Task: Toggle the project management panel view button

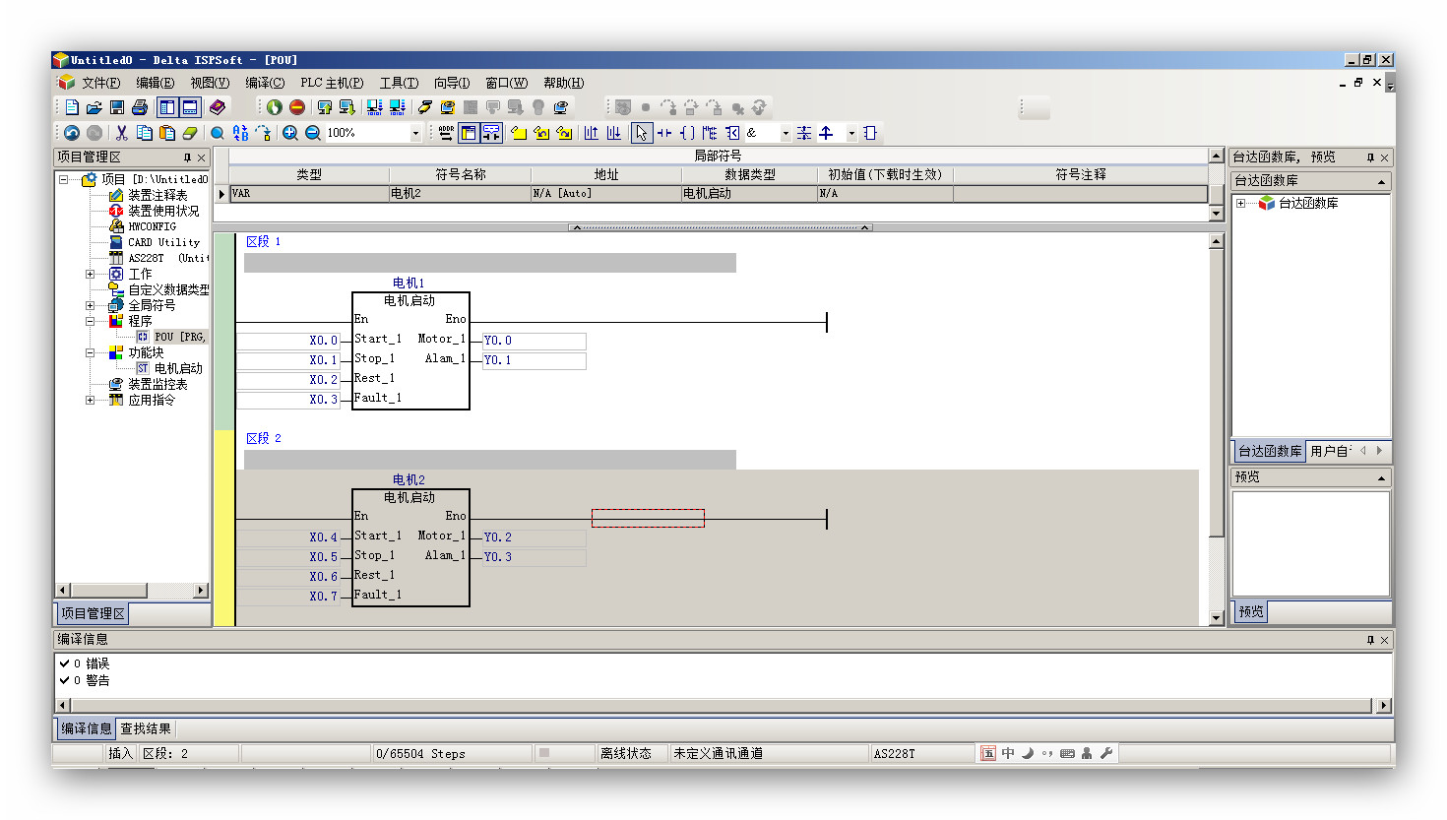Action: click(x=167, y=107)
